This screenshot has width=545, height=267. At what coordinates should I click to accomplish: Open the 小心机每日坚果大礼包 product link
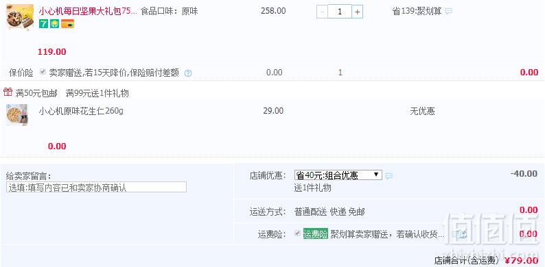(88, 11)
